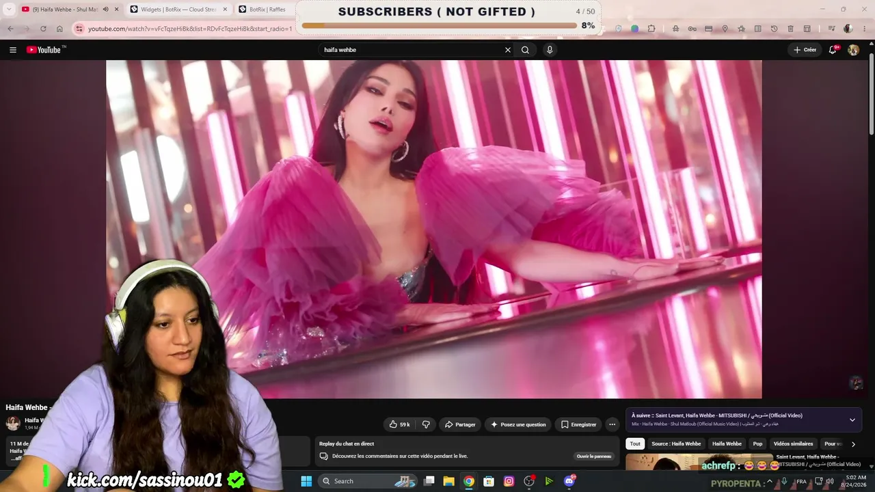
Task: Close the Haifa Wehbe YouTube tab
Action: (117, 10)
